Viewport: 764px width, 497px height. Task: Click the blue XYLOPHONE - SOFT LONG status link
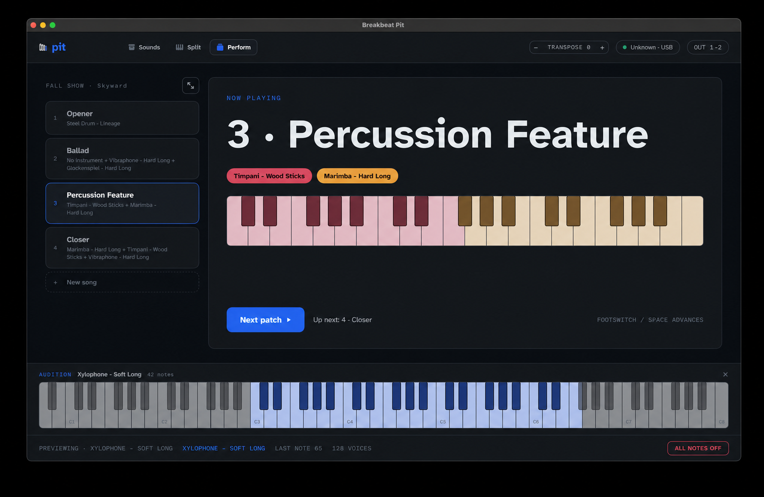(224, 448)
